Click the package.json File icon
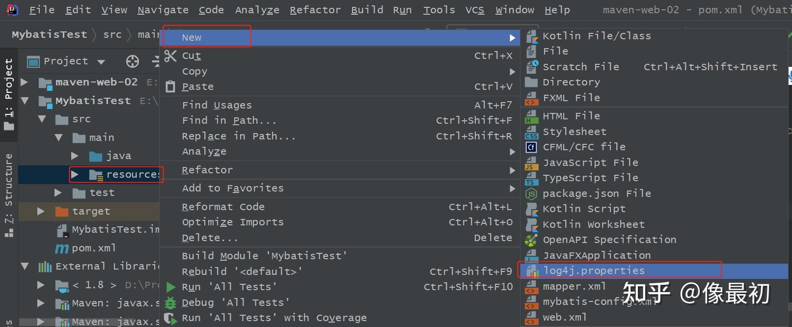Screen dimensions: 792x327 click(x=531, y=194)
